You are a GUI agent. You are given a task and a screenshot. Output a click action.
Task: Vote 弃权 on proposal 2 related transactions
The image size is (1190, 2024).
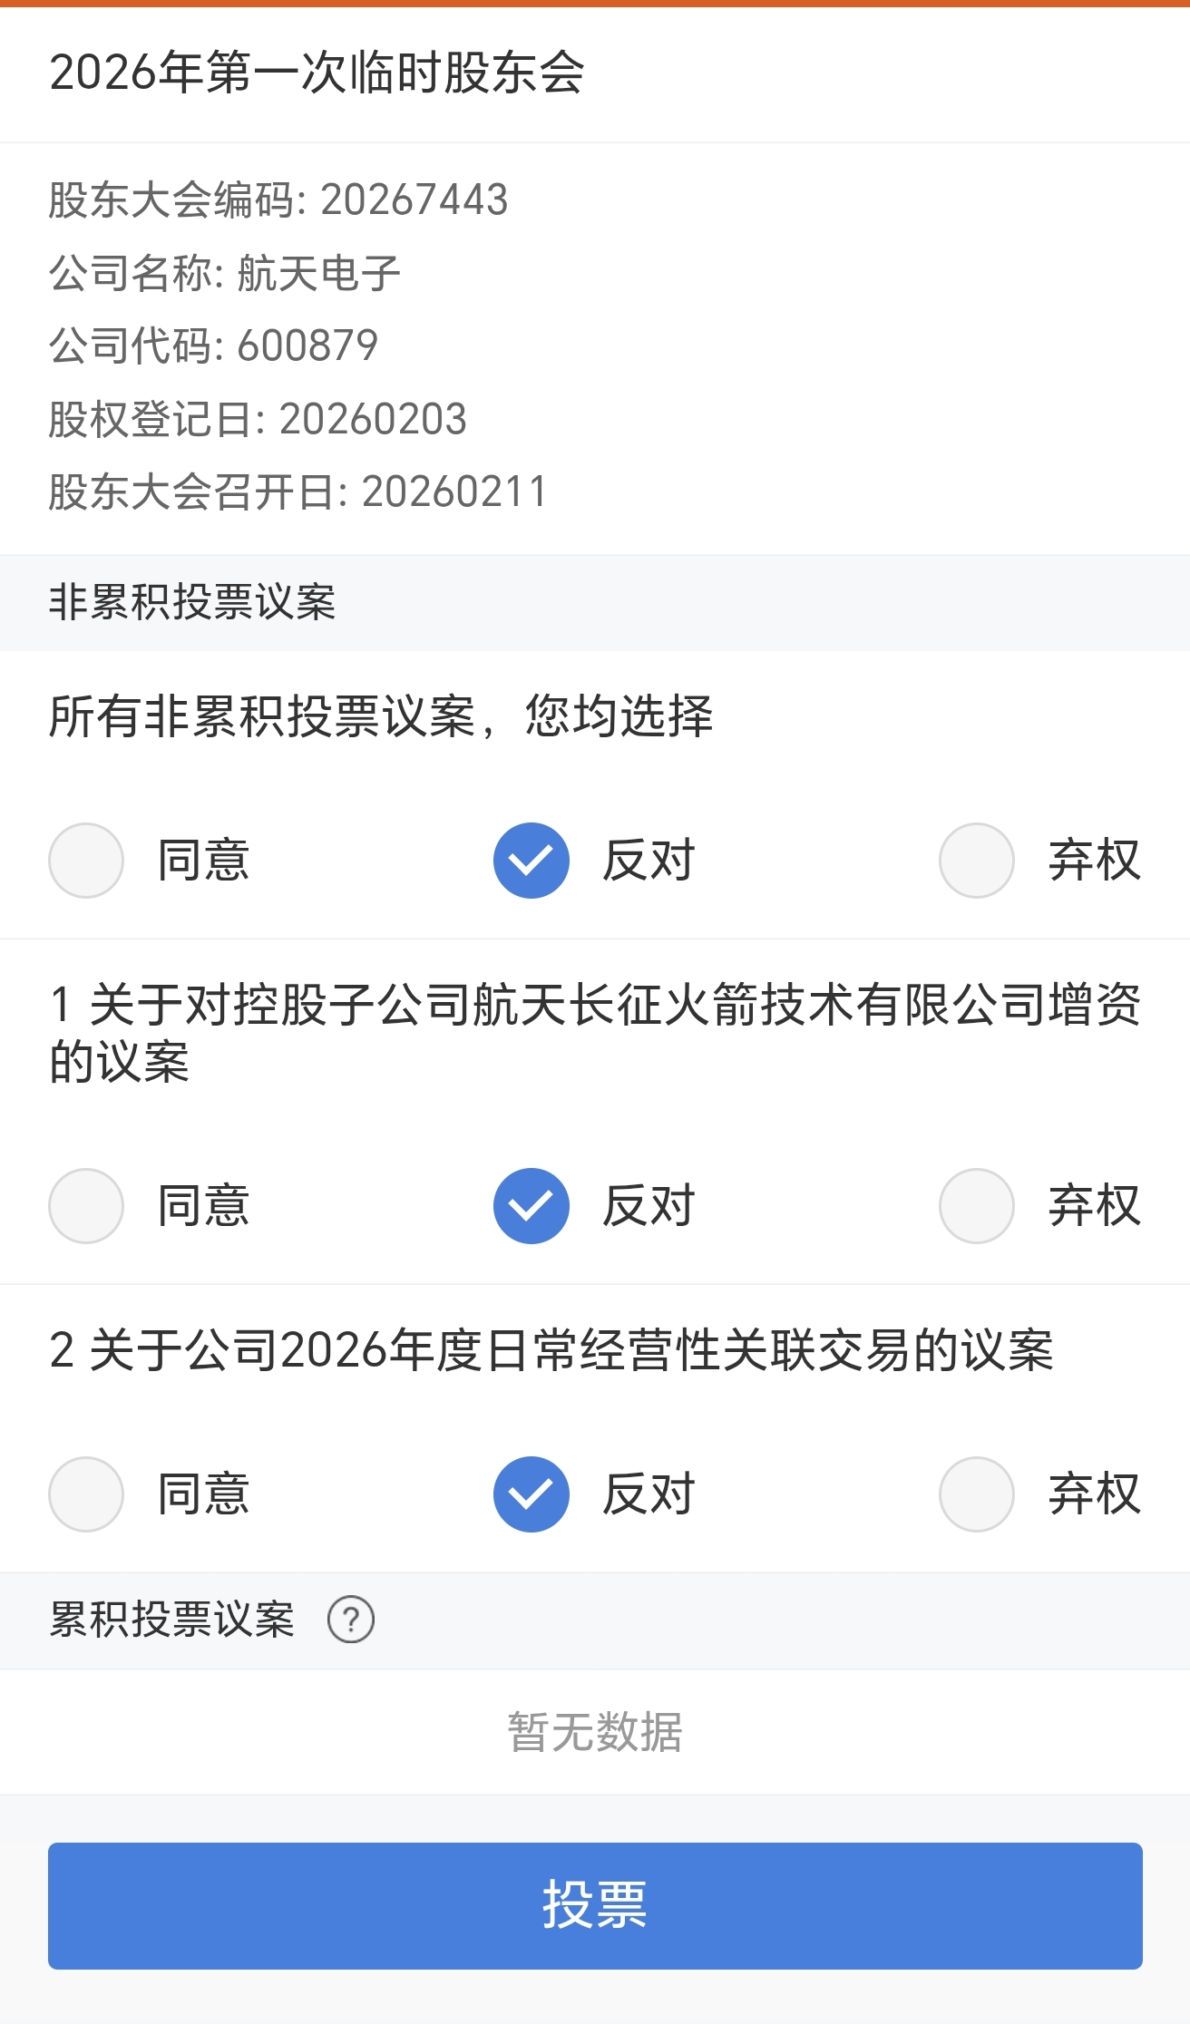977,1494
